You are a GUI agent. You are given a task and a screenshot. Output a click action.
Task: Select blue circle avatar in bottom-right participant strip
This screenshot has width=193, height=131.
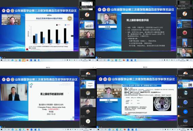(x=185, y=112)
